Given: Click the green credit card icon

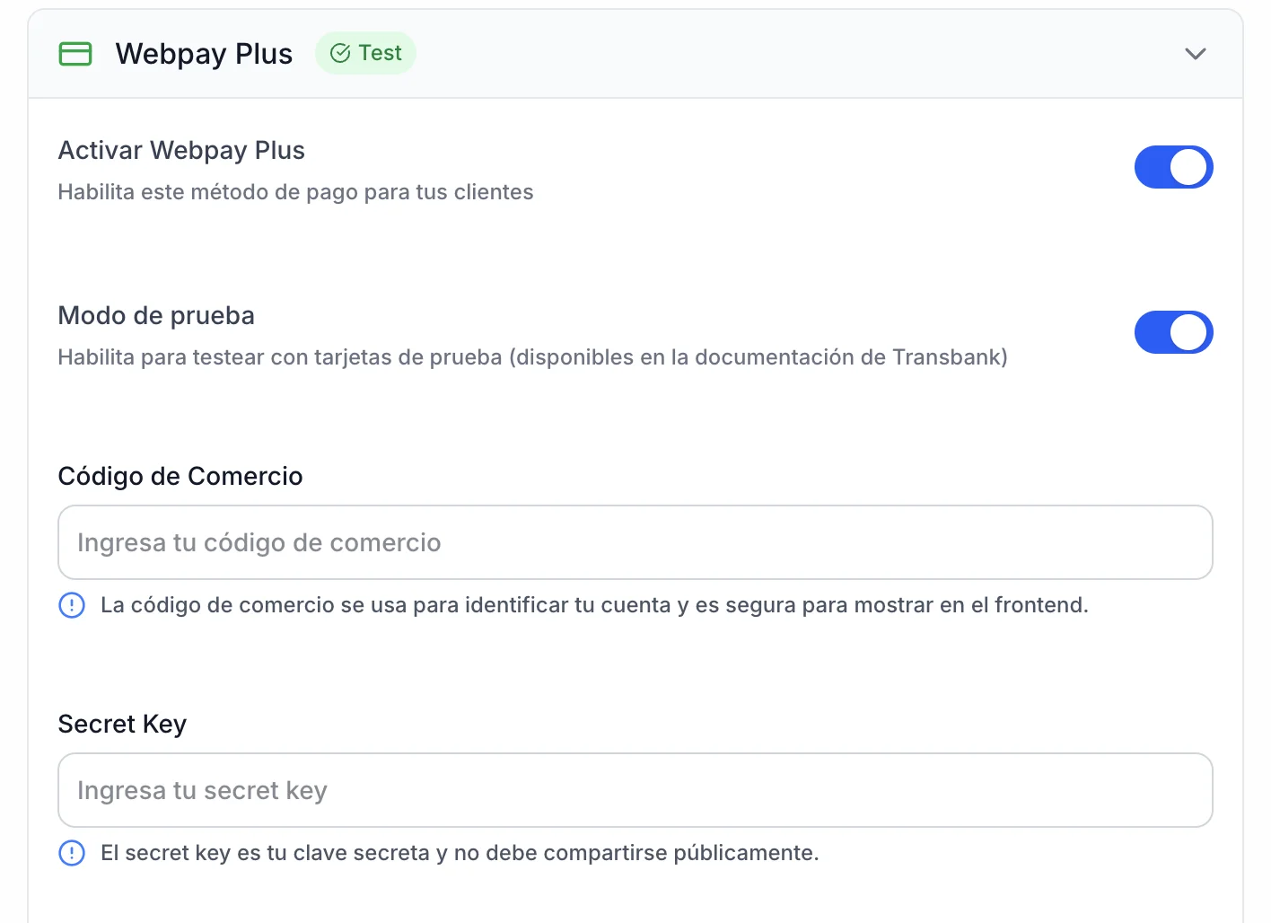Looking at the screenshot, I should (75, 54).
